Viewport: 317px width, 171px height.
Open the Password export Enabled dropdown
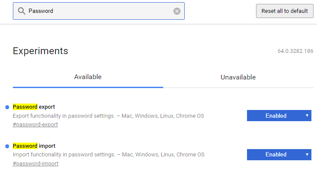click(x=279, y=116)
